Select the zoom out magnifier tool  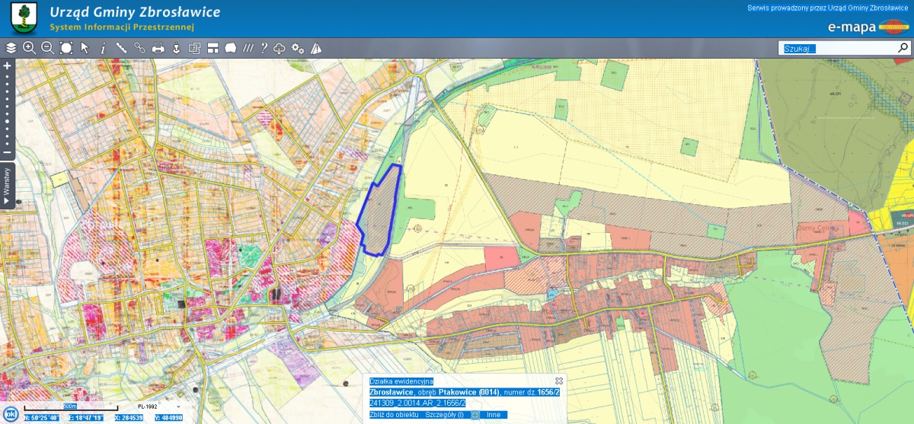(47, 48)
